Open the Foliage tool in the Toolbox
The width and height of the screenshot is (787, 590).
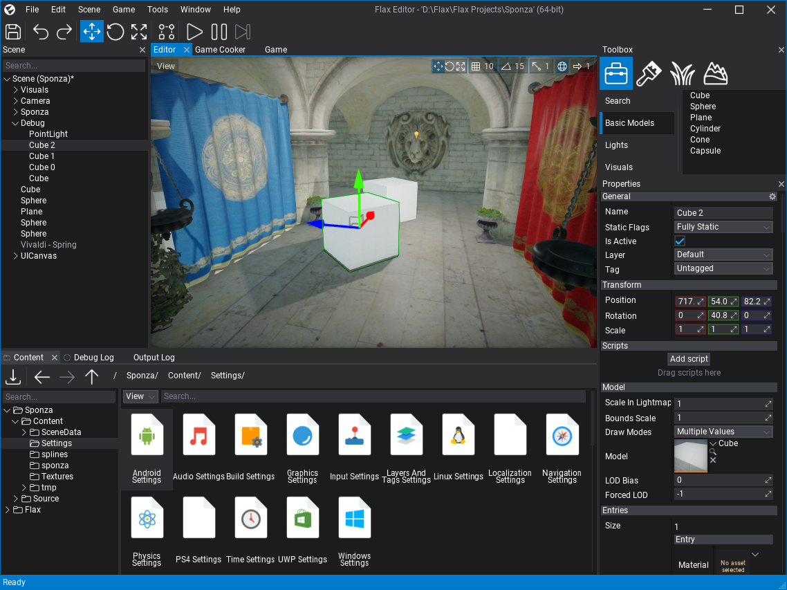coord(682,73)
